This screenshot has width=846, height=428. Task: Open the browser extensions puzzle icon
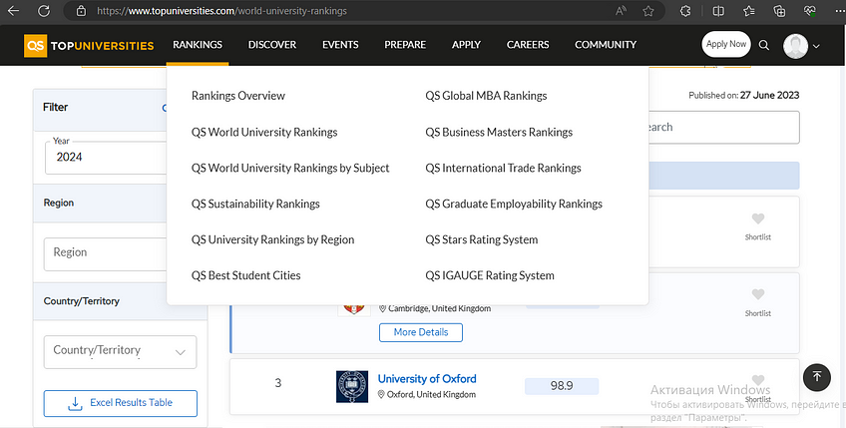point(685,11)
